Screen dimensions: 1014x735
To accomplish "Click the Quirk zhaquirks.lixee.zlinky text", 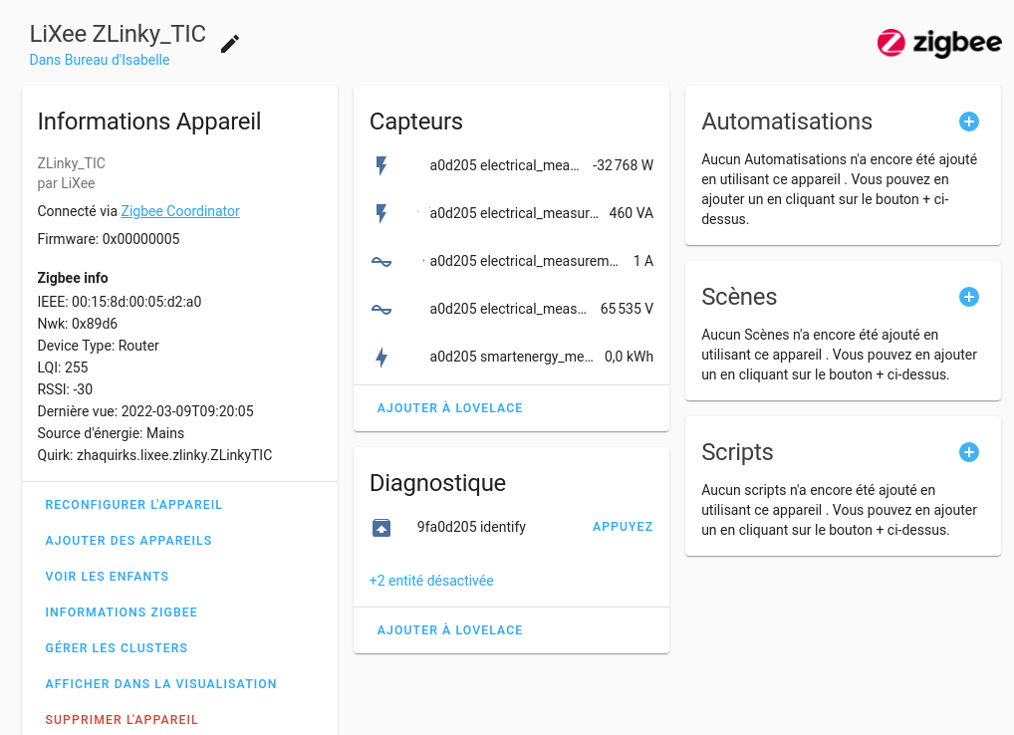I will click(154, 455).
